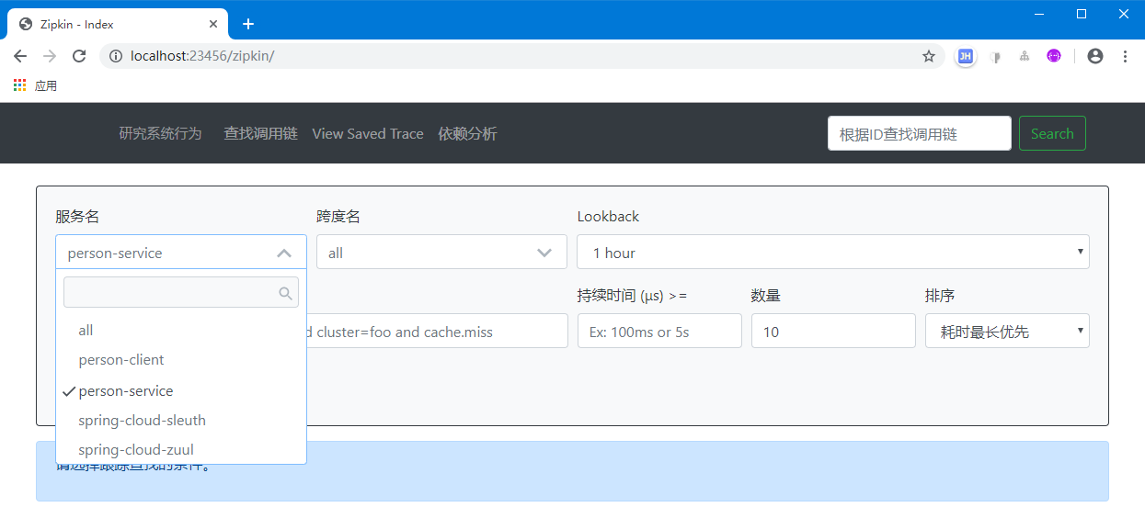Click the JH extension icon

point(965,56)
